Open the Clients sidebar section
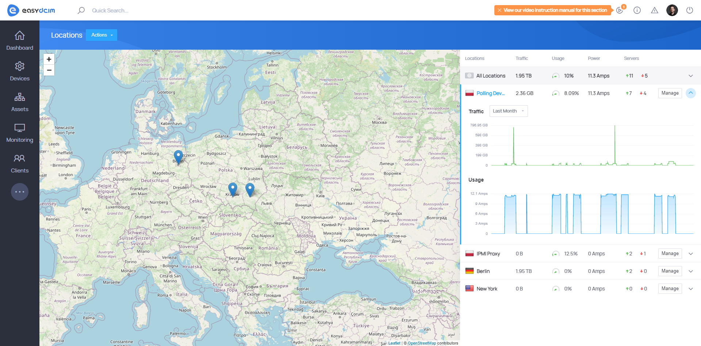This screenshot has height=346, width=701. [x=20, y=163]
